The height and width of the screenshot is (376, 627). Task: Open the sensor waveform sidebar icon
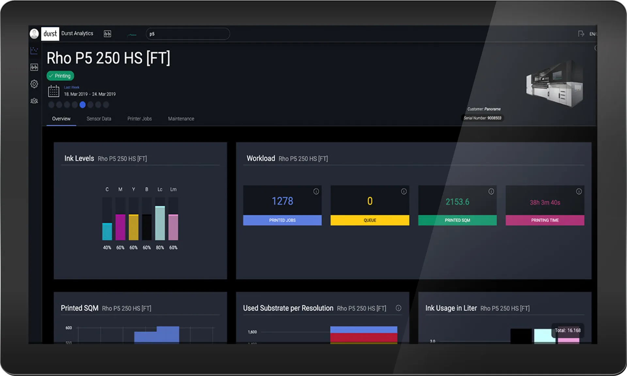coord(34,67)
